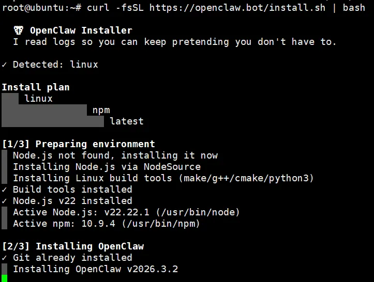Click the checkmark next to "Build tools installed"

[4, 190]
